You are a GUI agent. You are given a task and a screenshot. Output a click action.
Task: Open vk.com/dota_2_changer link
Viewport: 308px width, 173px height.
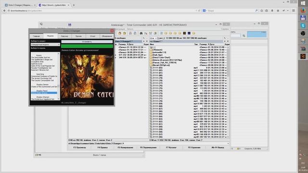point(74,102)
